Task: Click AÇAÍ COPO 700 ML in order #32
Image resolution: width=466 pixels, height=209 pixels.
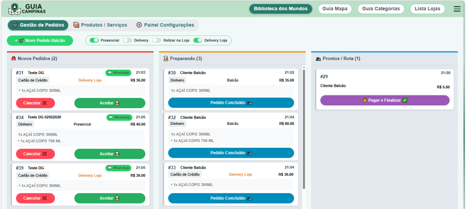Action: (194, 141)
